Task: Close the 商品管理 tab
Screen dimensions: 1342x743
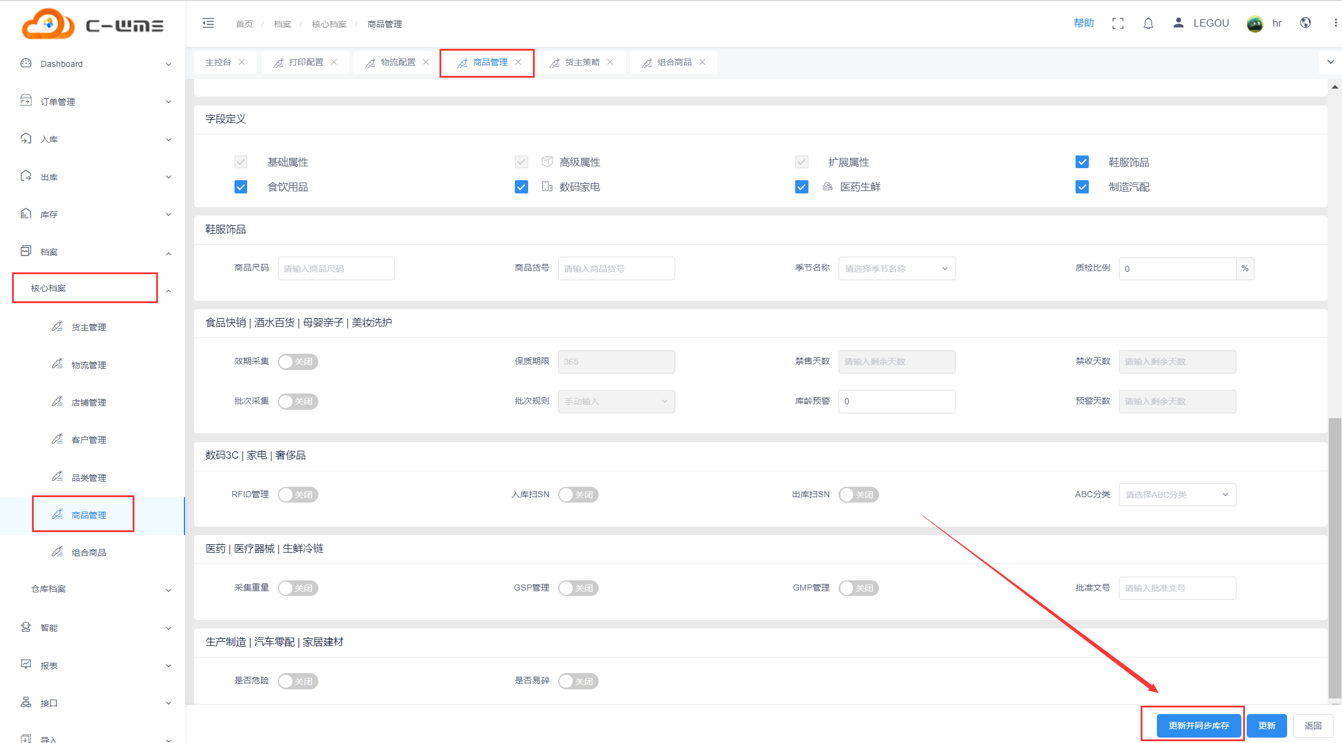Action: (518, 62)
